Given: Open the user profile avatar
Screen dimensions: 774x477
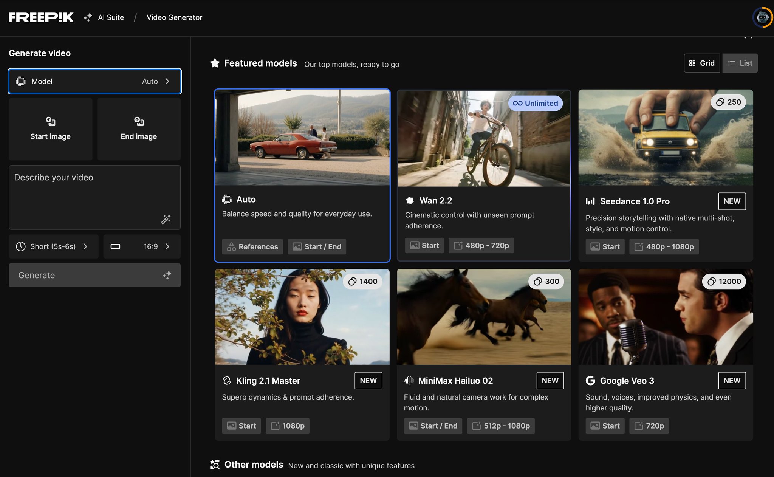Looking at the screenshot, I should (762, 17).
